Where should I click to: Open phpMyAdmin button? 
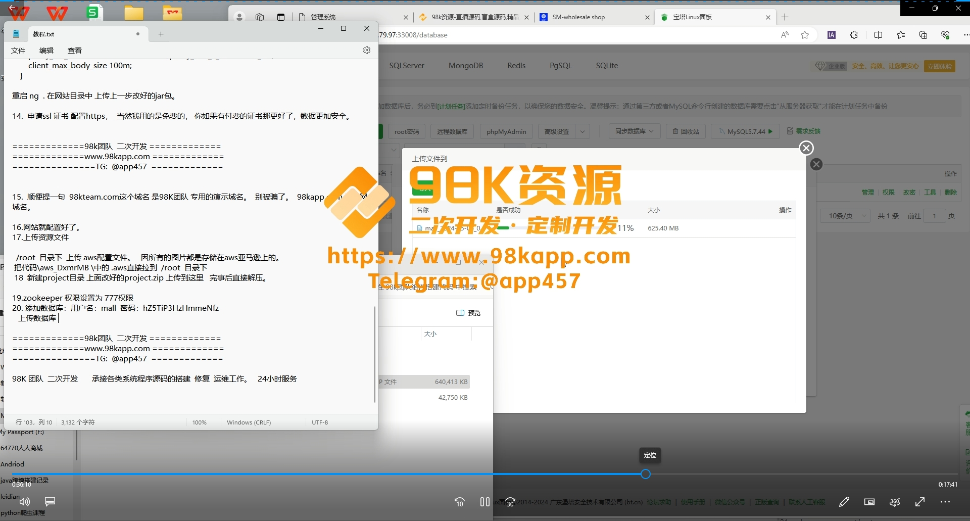(x=506, y=131)
